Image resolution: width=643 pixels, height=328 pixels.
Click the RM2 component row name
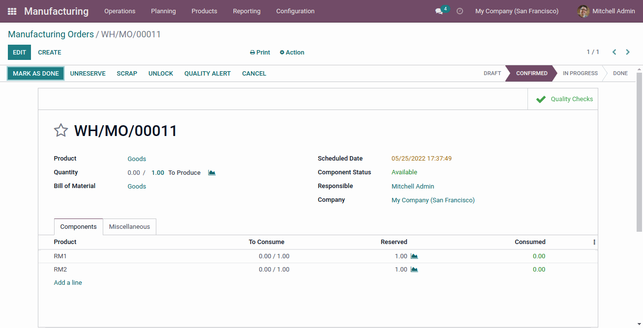pyautogui.click(x=60, y=270)
